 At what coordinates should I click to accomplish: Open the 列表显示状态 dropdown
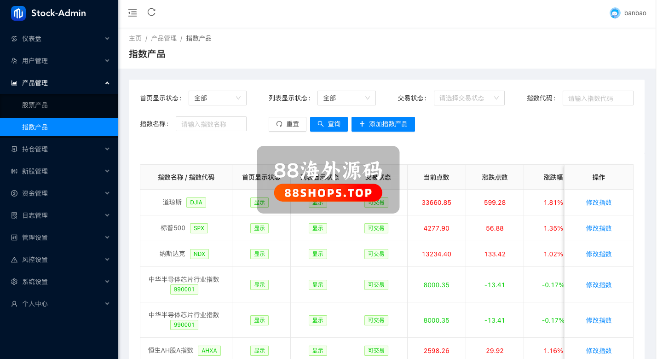(346, 98)
